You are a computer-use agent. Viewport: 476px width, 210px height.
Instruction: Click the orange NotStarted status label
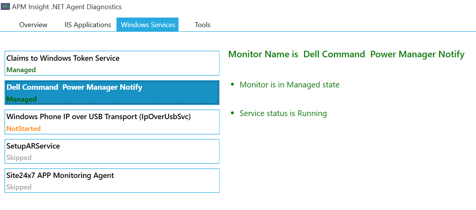coord(23,129)
